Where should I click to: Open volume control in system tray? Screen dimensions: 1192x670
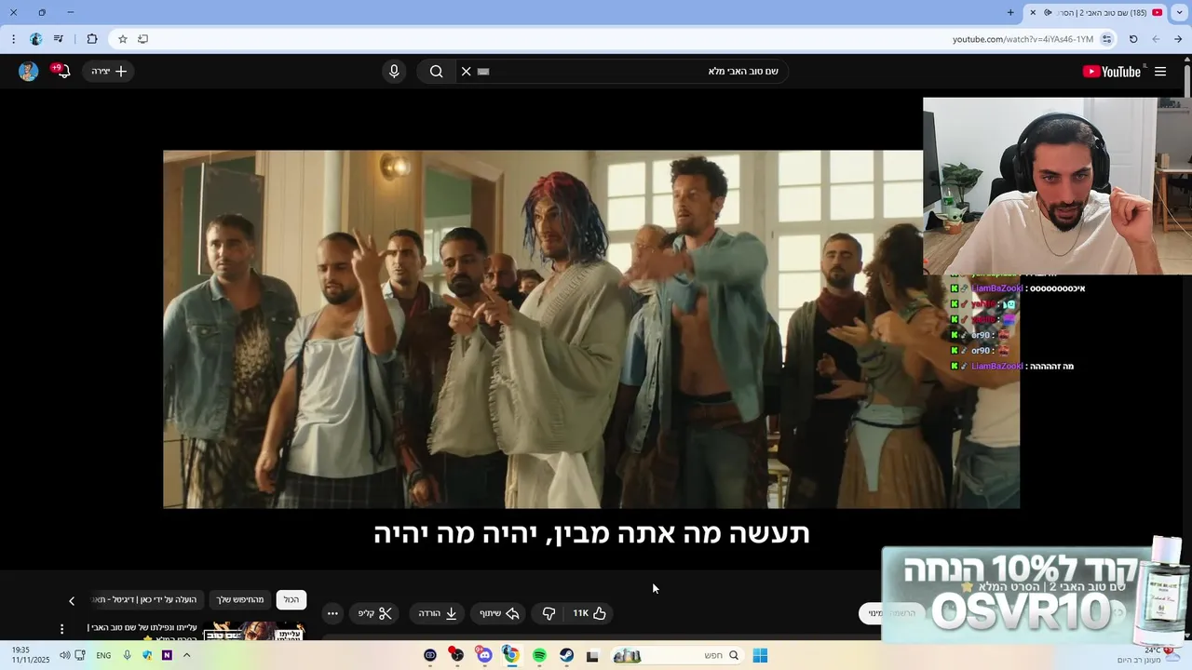64,655
